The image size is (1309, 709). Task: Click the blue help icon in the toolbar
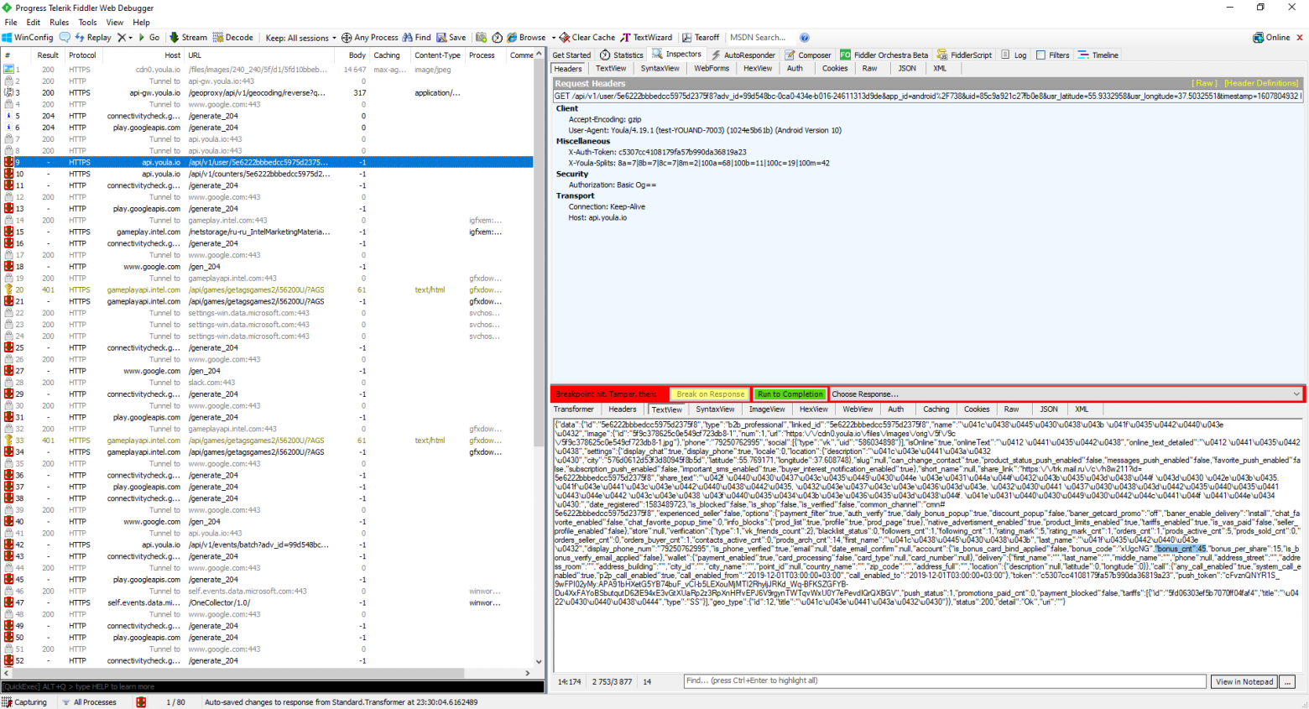(x=805, y=38)
